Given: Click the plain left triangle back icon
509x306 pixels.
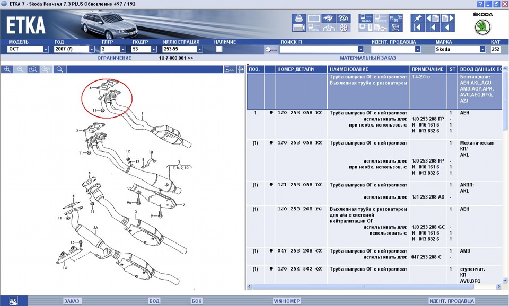Looking at the screenshot, I should click(447, 28).
